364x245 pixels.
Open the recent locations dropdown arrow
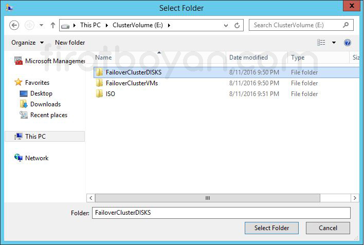pos(41,25)
